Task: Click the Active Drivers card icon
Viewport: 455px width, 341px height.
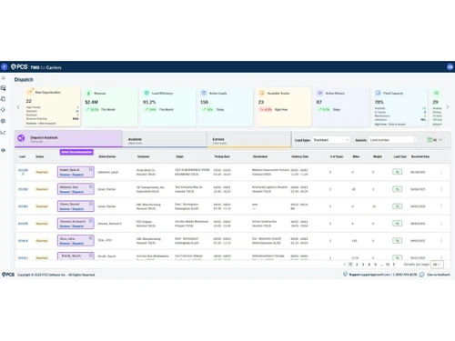Action: 319,93
